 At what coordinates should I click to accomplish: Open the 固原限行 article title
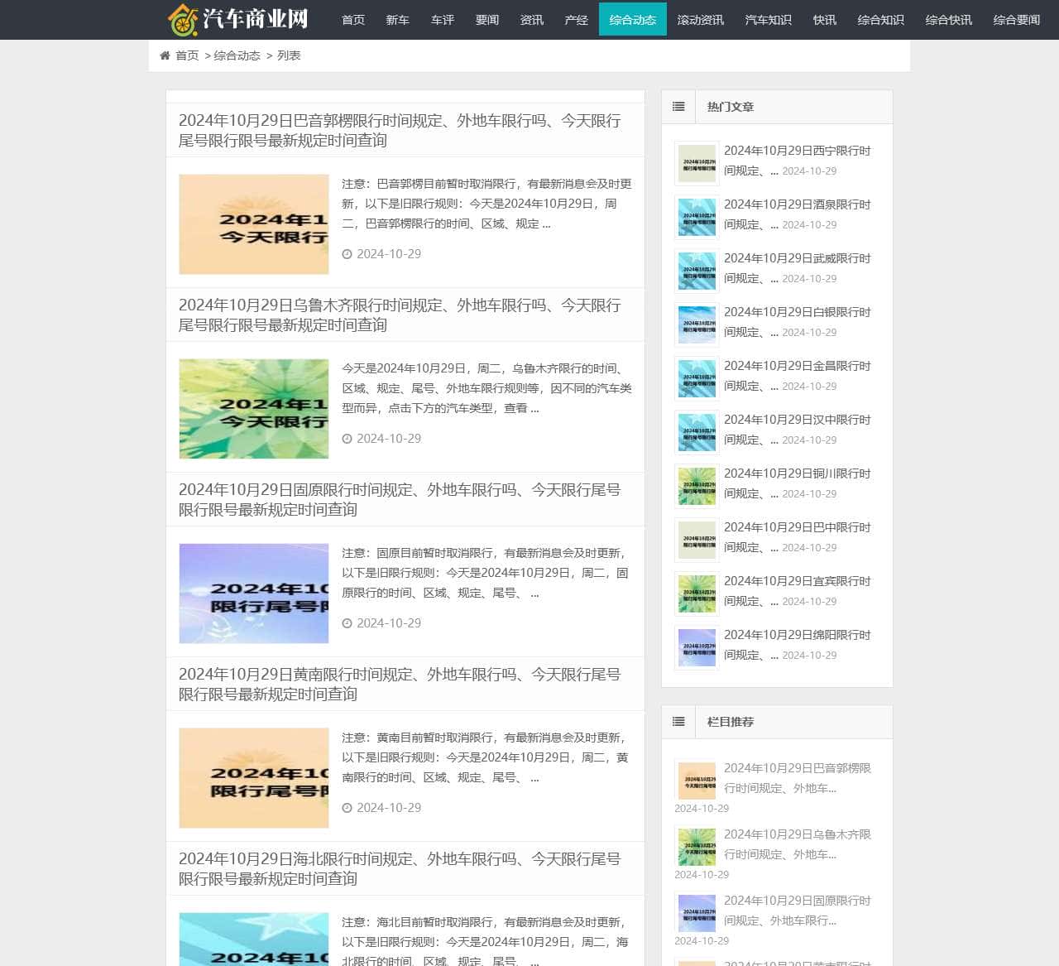click(400, 500)
